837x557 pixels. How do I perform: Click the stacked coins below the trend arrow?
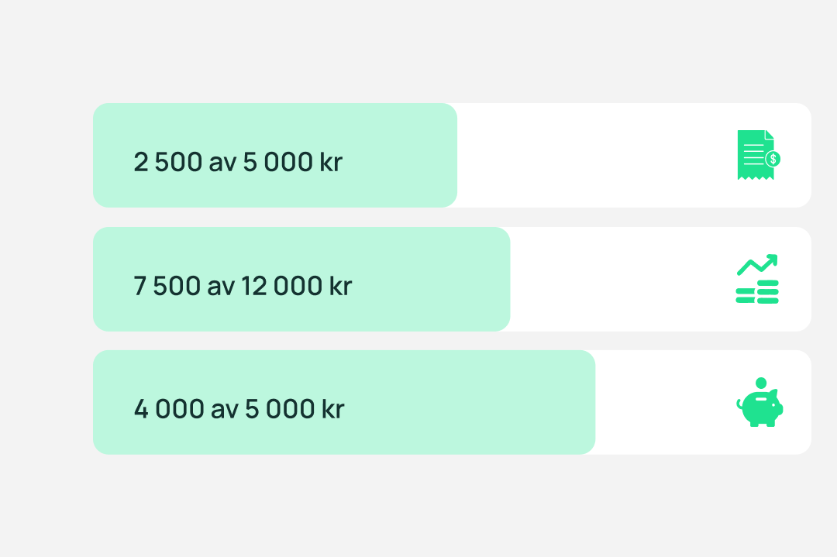(x=757, y=295)
